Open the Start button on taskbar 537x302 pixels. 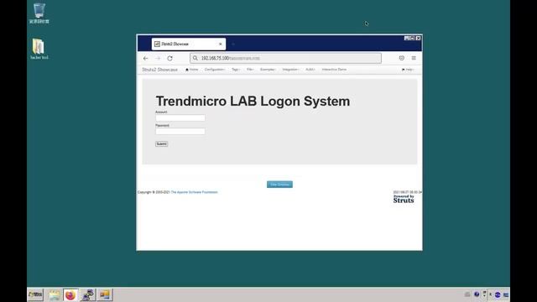tap(35, 294)
